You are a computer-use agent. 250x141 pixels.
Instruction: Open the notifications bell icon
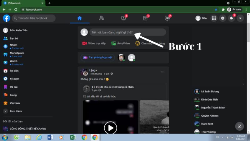pyautogui.click(x=231, y=18)
